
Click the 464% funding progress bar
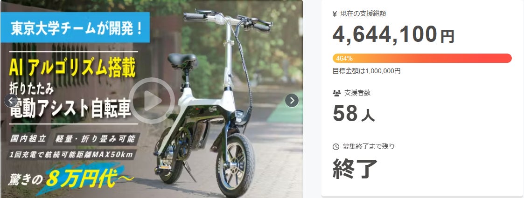click(422, 58)
